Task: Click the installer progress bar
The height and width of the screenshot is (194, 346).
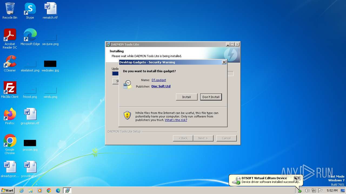Action: click(173, 74)
